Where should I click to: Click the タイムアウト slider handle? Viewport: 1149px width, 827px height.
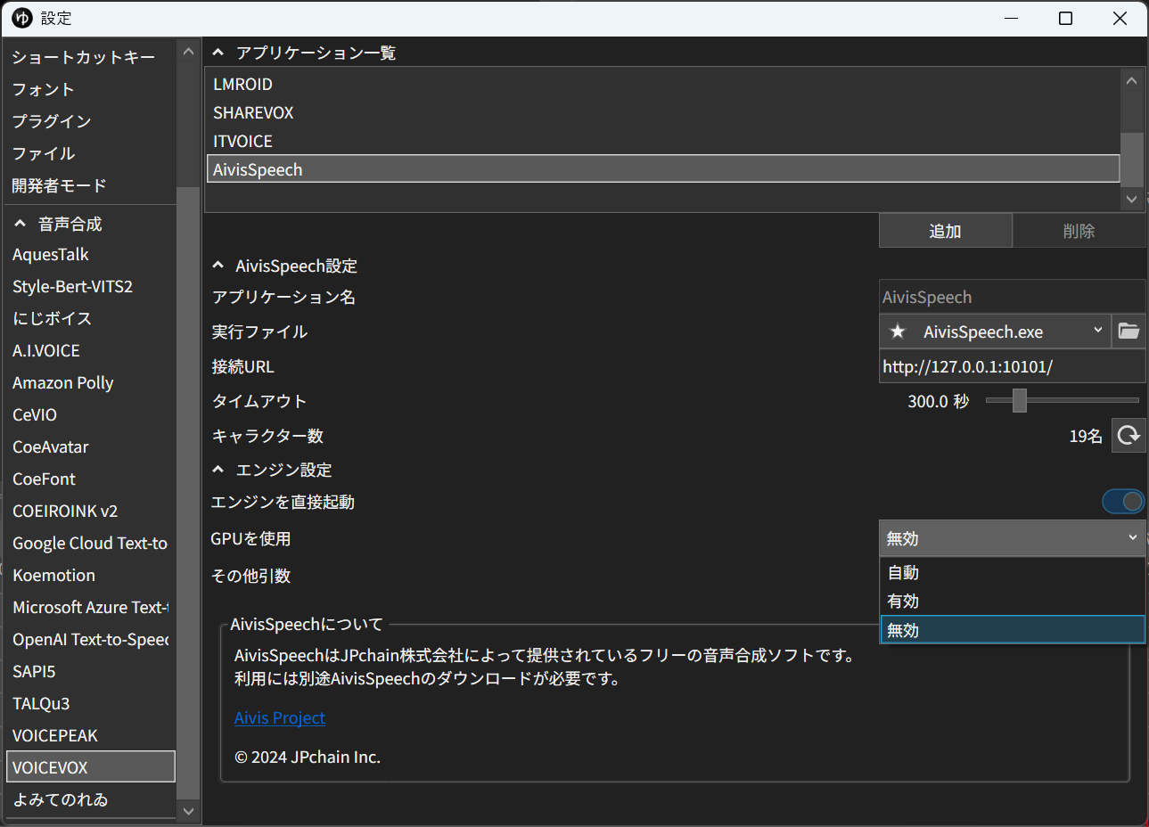(x=1019, y=401)
